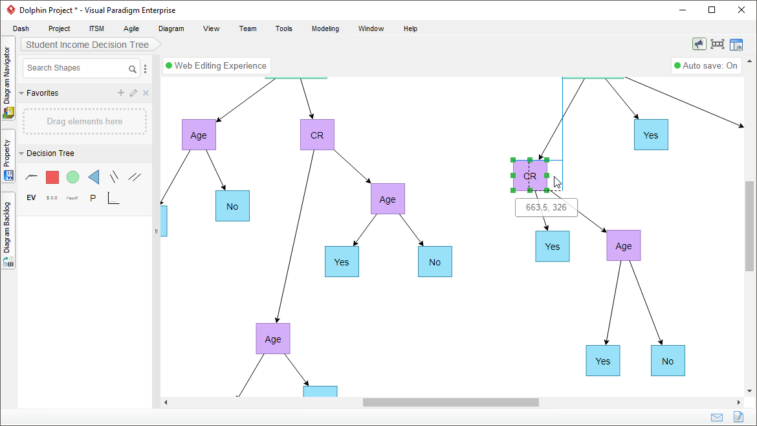Pick the L-shaped axis shape
The height and width of the screenshot is (426, 757).
113,198
